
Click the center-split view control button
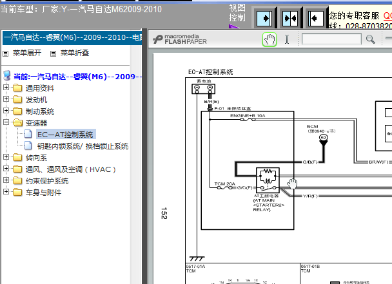point(290,18)
